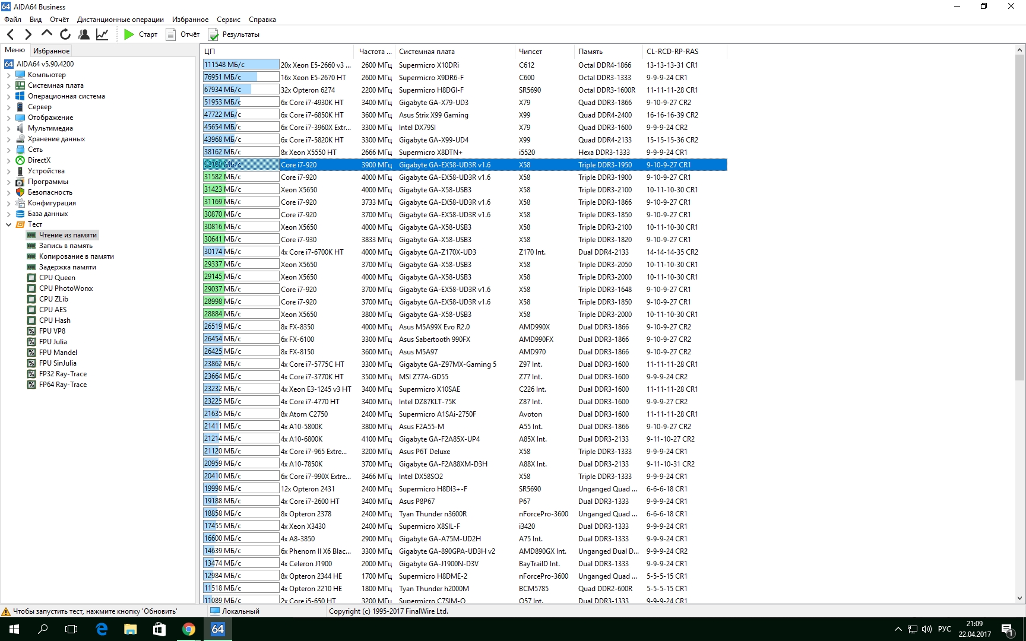Click the Report document icon in toolbar
Viewport: 1026px width, 641px height.
(x=170, y=34)
